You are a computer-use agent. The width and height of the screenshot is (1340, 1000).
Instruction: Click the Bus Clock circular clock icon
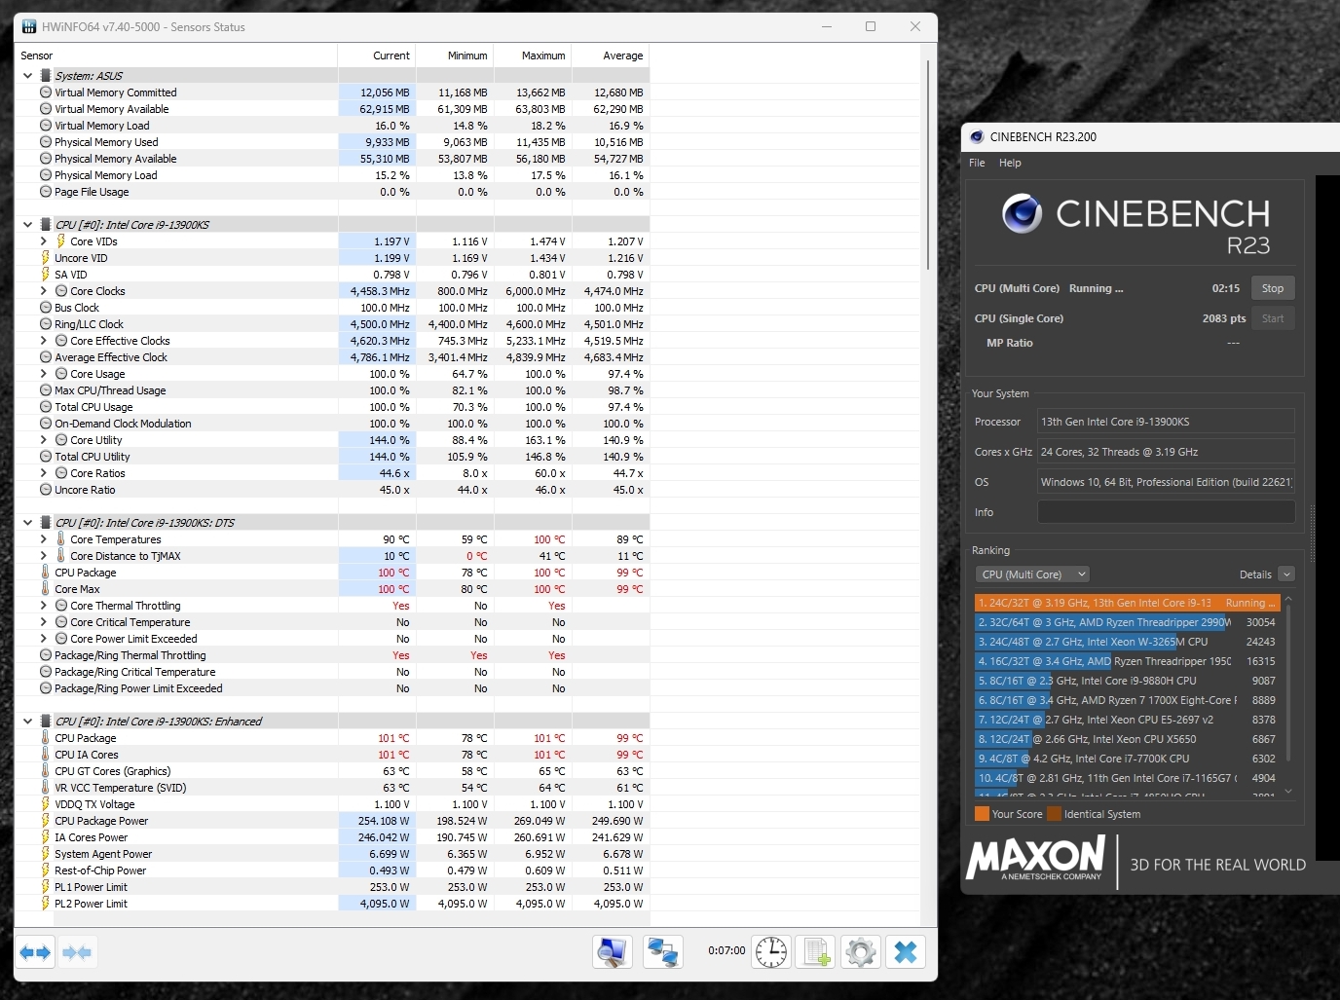(45, 308)
